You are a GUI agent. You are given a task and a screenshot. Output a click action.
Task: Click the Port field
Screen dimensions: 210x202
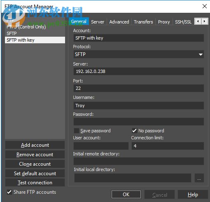[139, 88]
